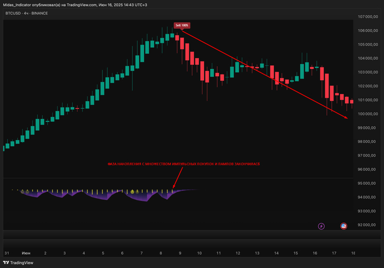Screen dimensions: 384x268
Task: Click the Midas_Indicator author name
Action: (22, 5)
